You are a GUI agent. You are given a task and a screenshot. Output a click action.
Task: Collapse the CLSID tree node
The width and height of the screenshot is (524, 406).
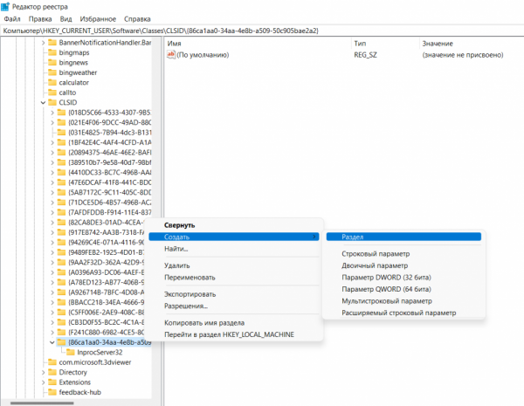point(43,102)
